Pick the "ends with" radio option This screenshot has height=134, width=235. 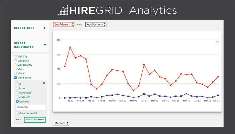(x=17, y=97)
